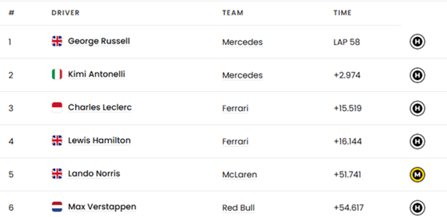Viewport: 447px width, 217px height.
Task: Click the TIME column header
Action: tap(342, 13)
